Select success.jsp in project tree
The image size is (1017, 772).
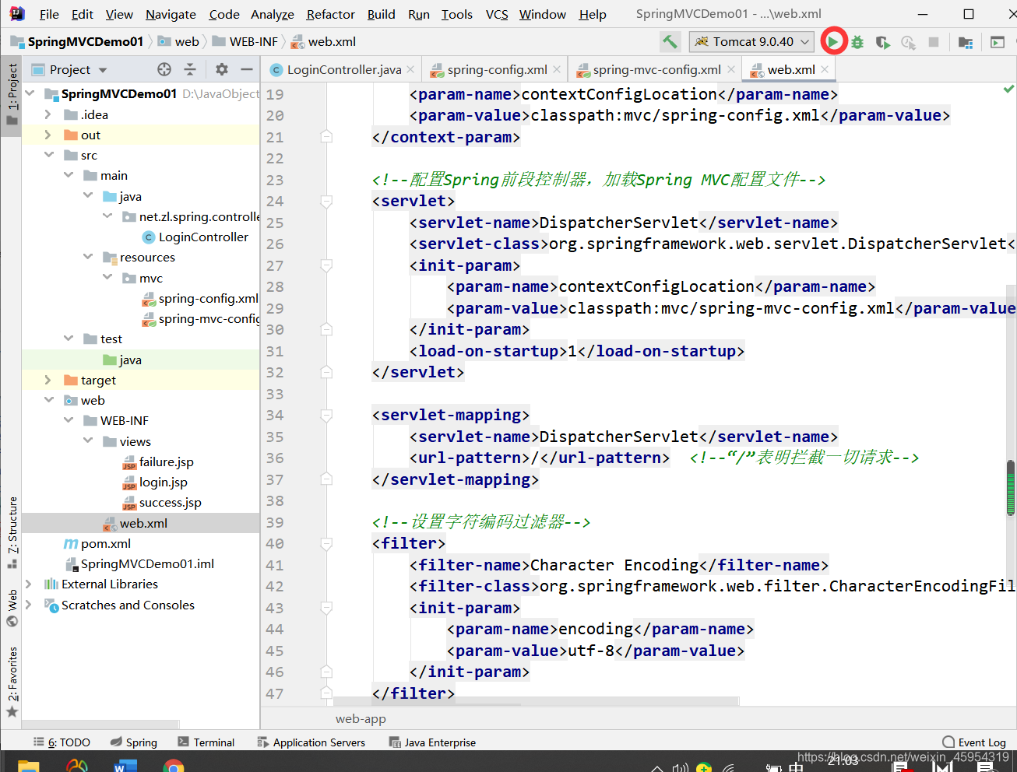point(162,502)
